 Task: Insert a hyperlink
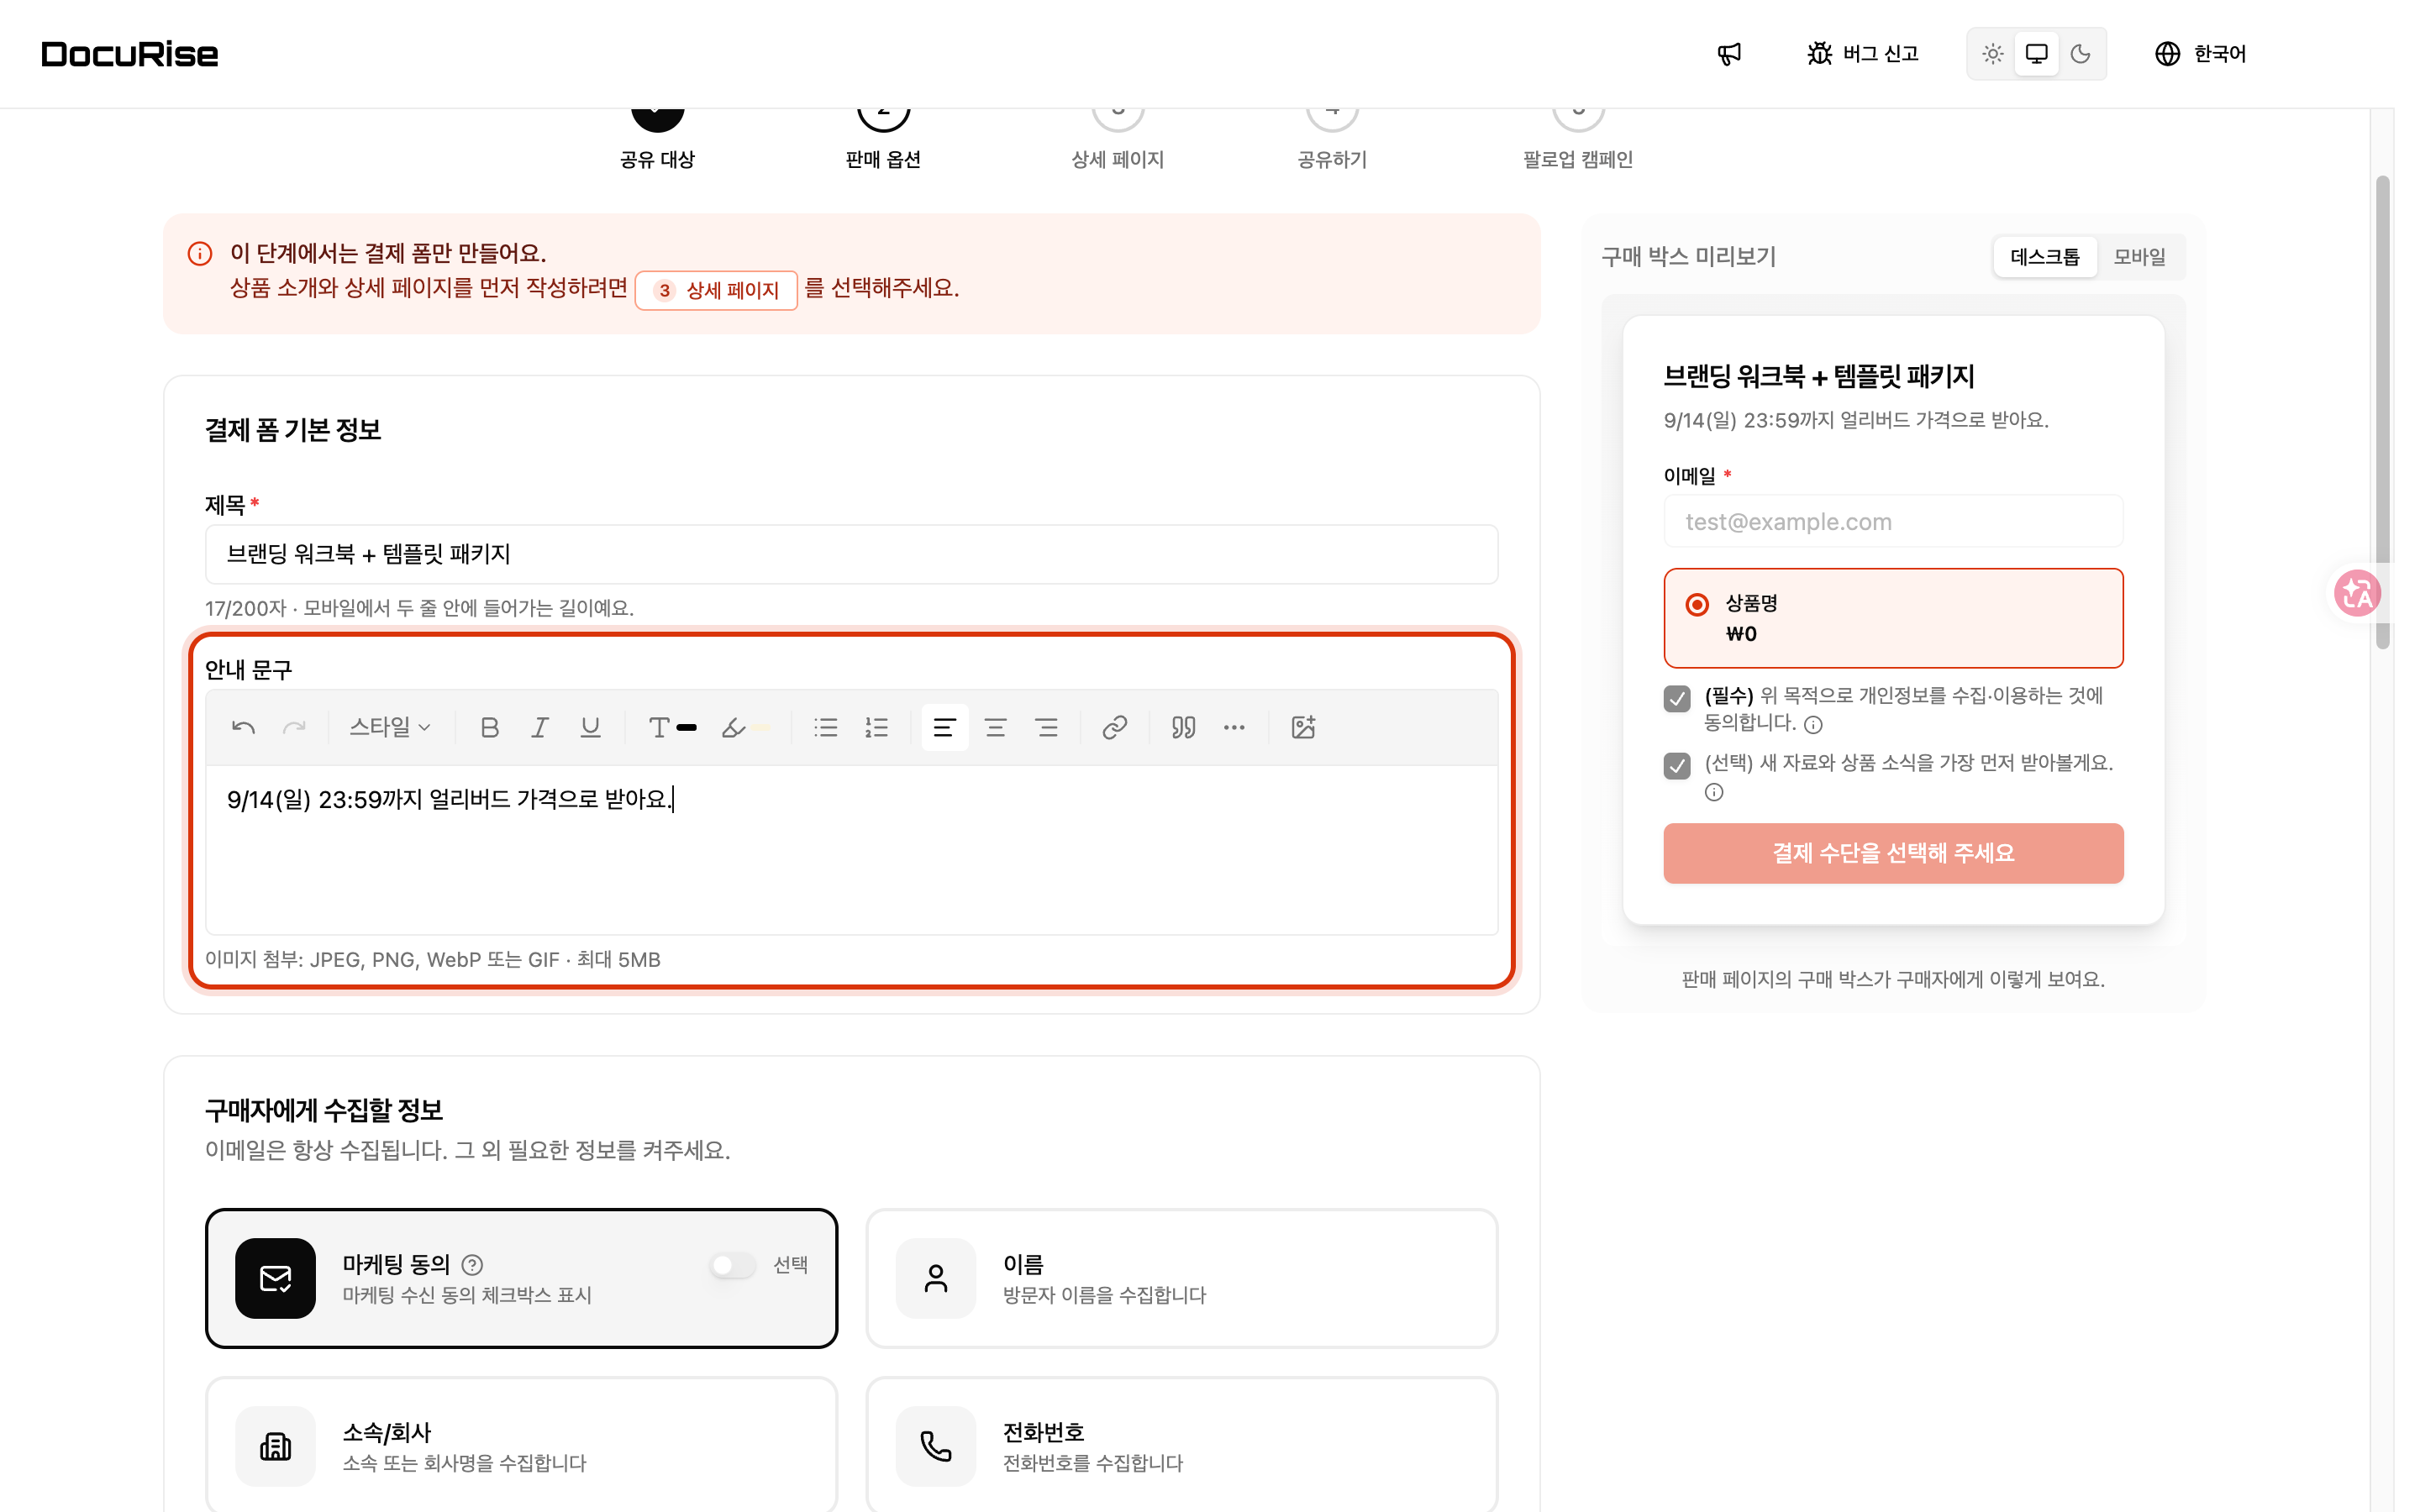(1115, 727)
